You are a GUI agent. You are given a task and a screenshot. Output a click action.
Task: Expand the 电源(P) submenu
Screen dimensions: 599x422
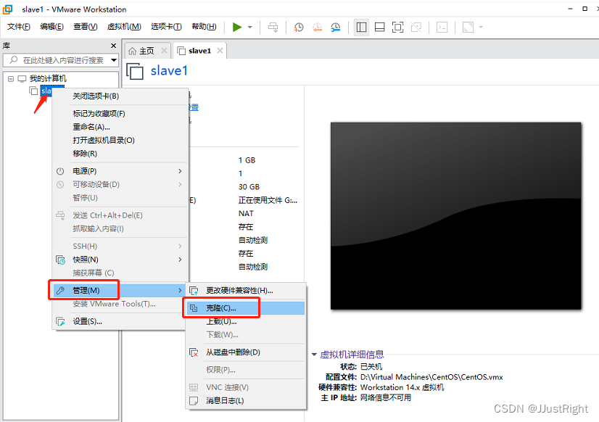[120, 171]
